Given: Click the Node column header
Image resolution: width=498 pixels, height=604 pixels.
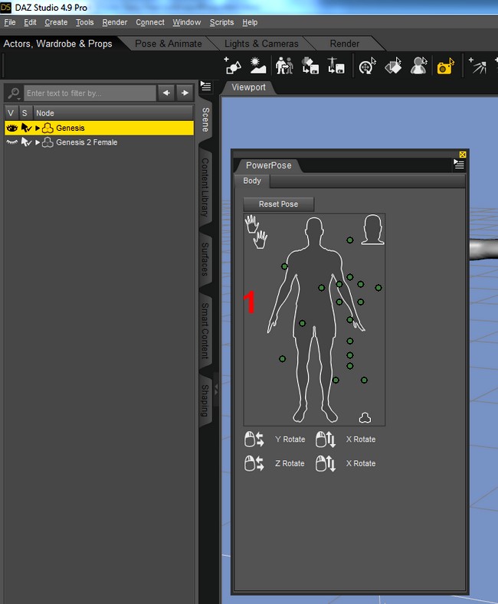Looking at the screenshot, I should 113,113.
